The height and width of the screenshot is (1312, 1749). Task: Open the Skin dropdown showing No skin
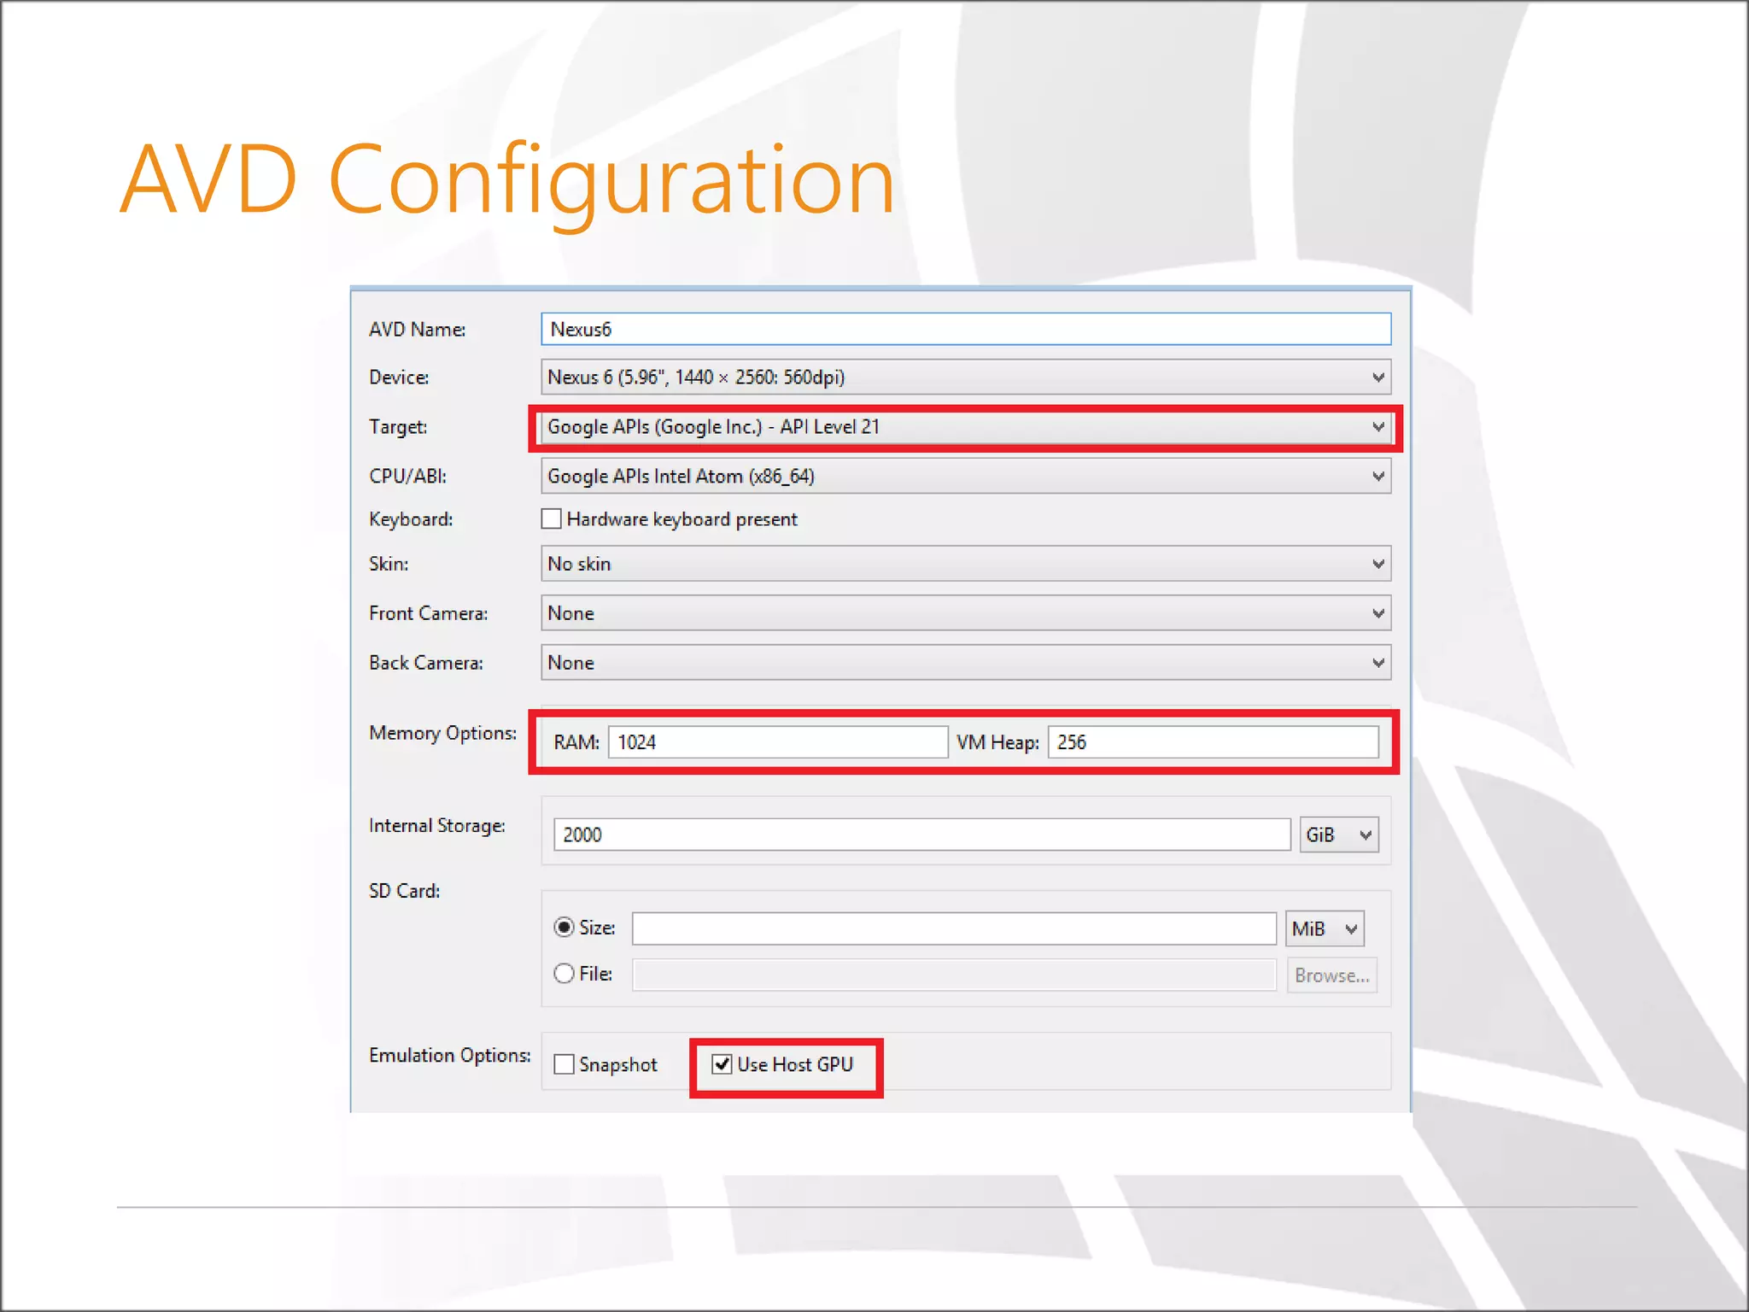click(966, 564)
